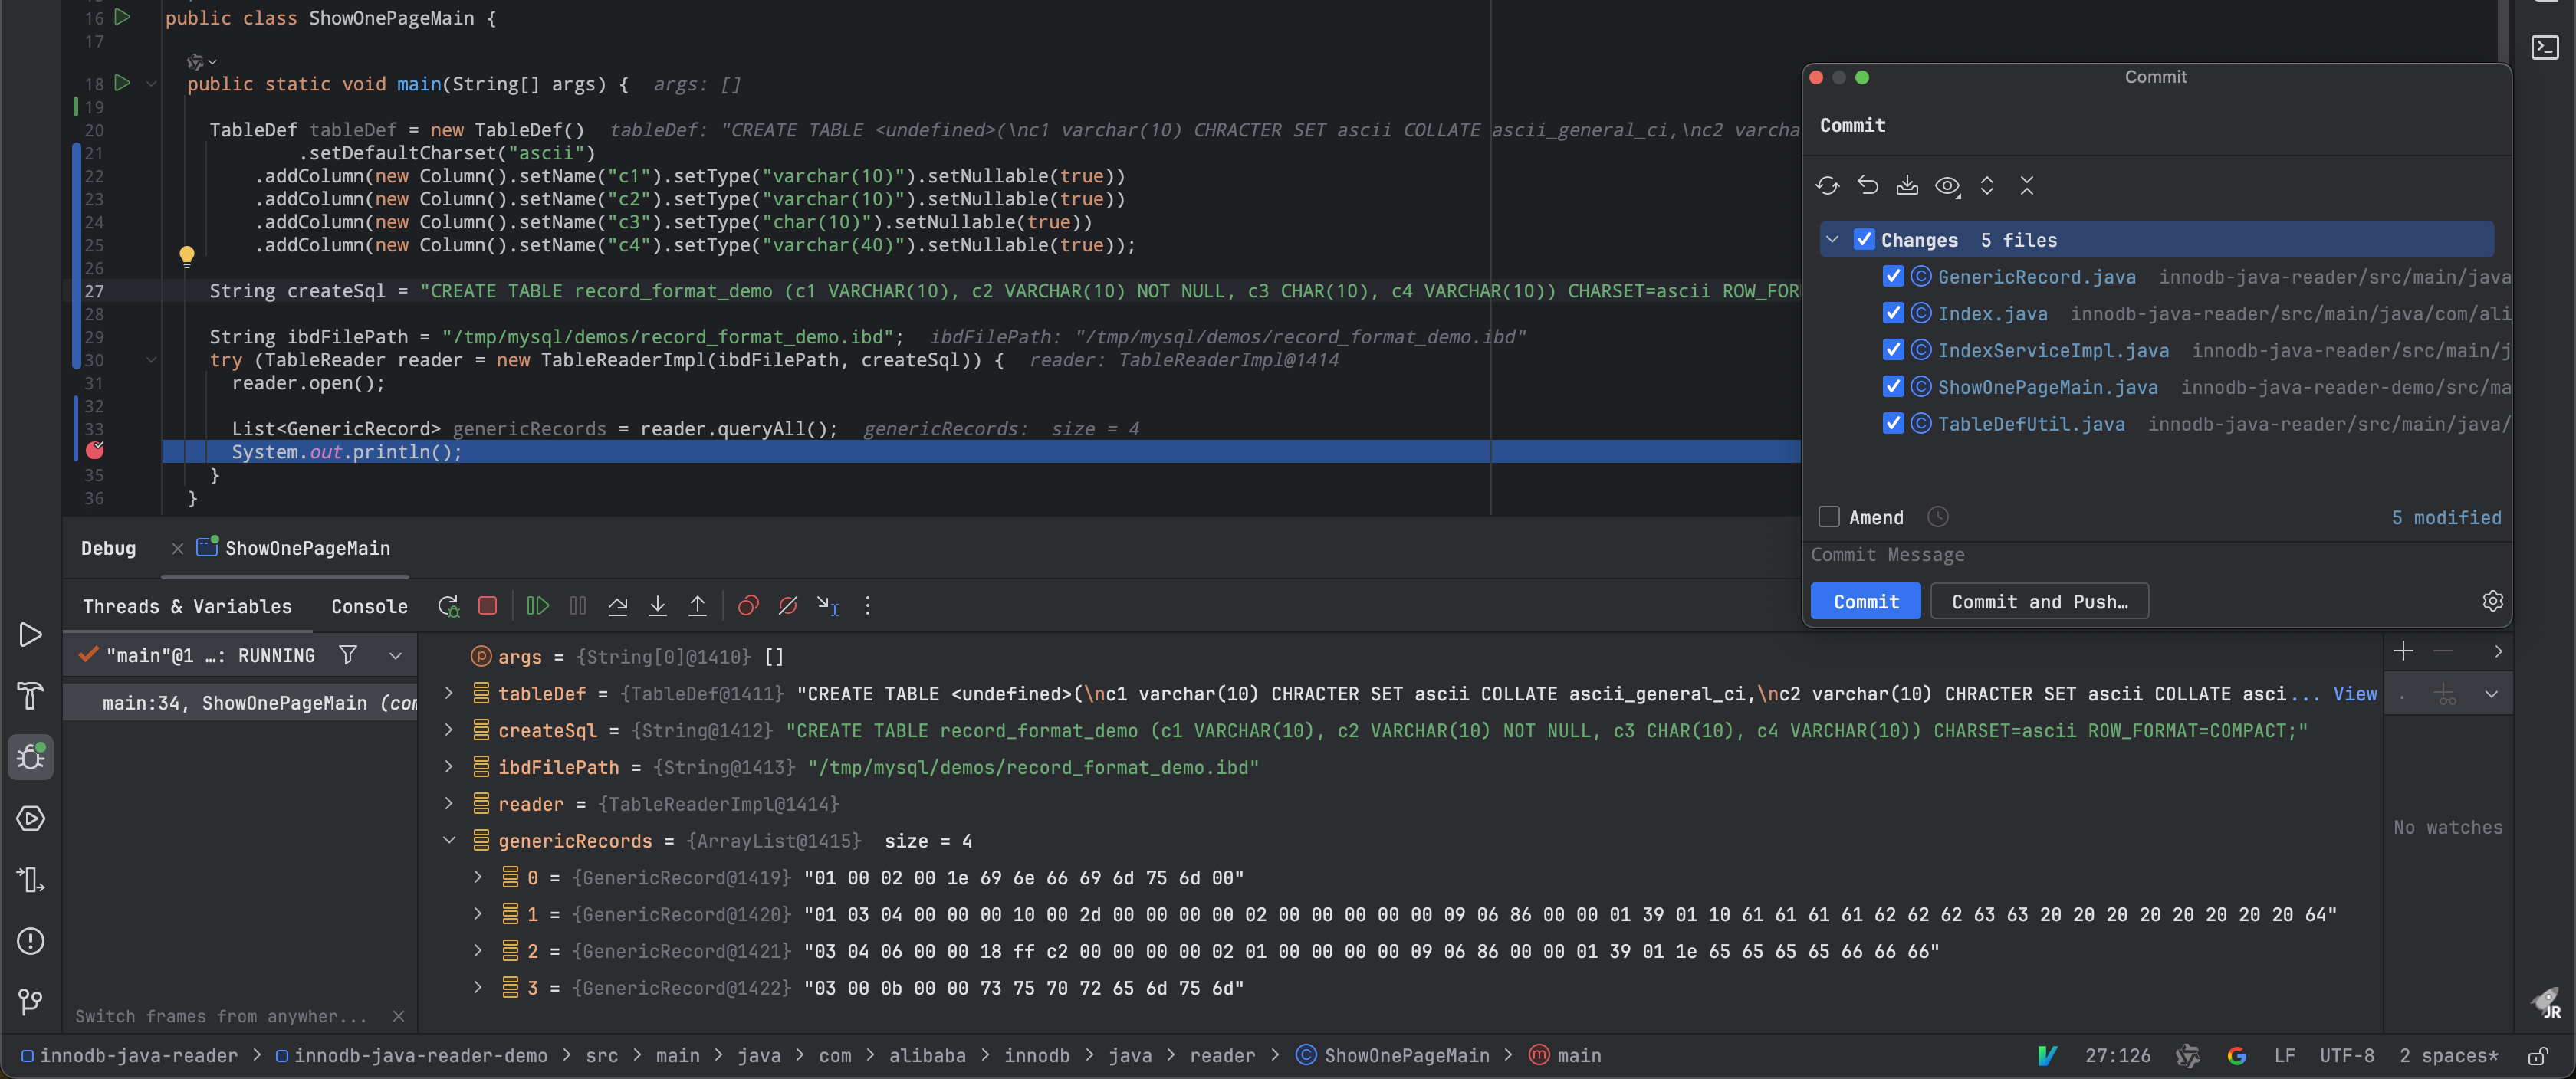
Task: Select the Threads & Variables tab
Action: pos(187,607)
